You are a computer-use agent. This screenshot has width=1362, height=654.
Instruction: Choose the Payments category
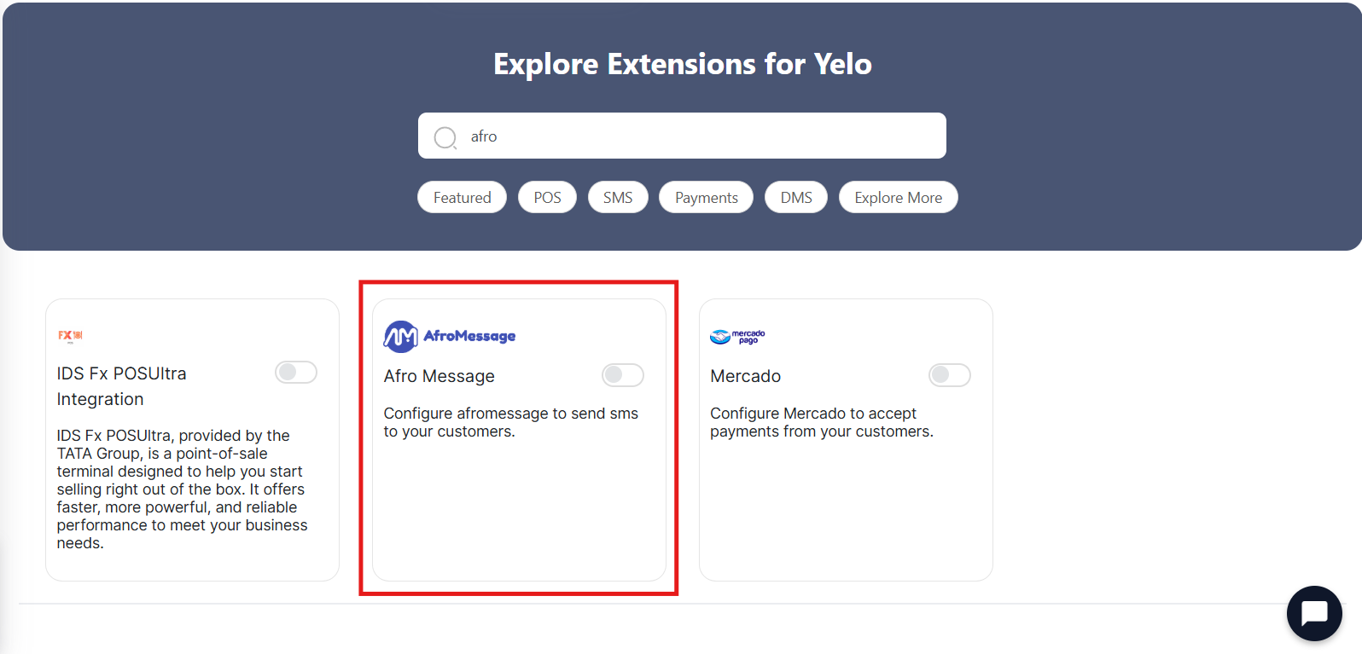click(706, 197)
